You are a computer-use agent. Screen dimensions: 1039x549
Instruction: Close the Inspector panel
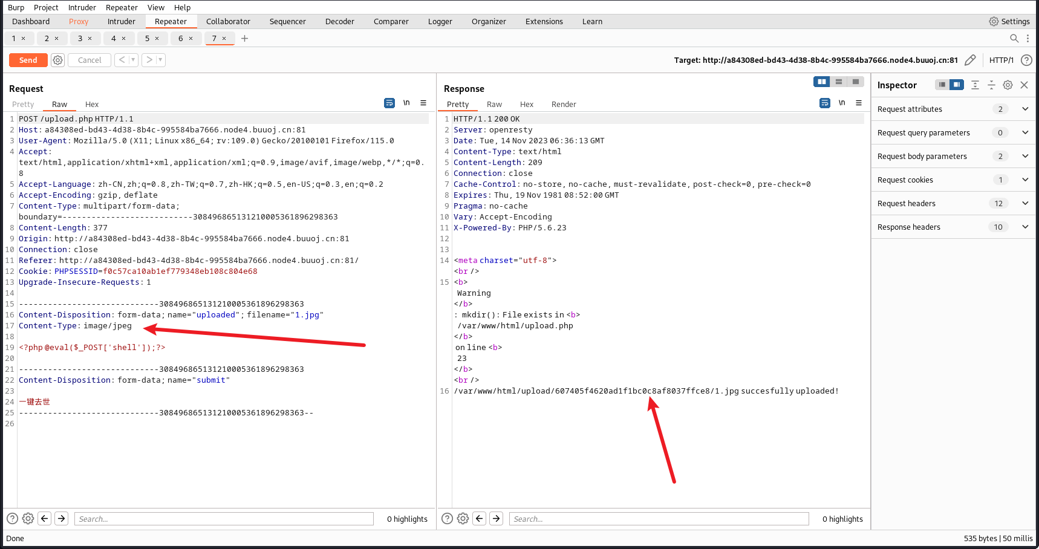[1024, 85]
